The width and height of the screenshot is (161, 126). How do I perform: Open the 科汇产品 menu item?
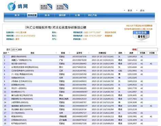click(x=92, y=15)
